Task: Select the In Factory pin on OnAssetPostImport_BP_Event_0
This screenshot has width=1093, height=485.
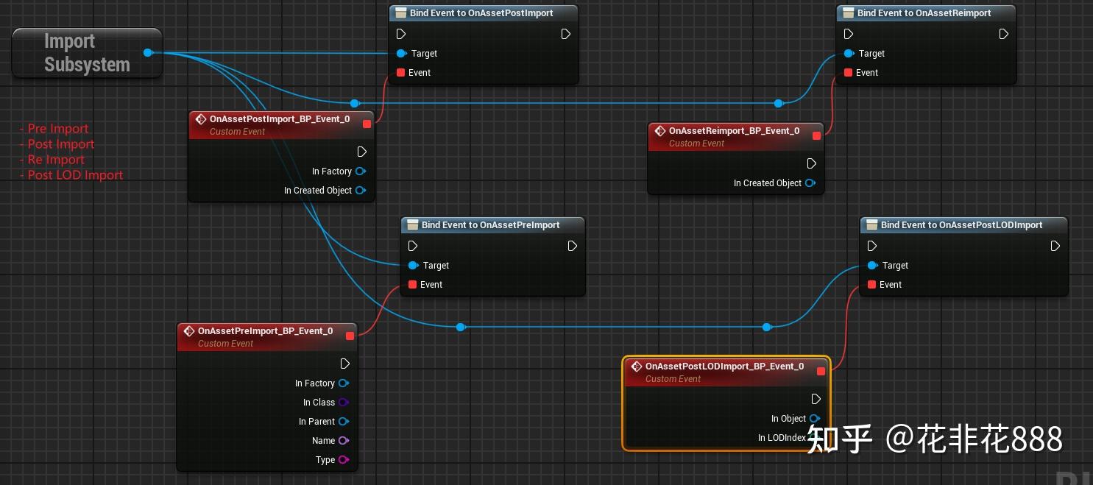Action: [360, 171]
